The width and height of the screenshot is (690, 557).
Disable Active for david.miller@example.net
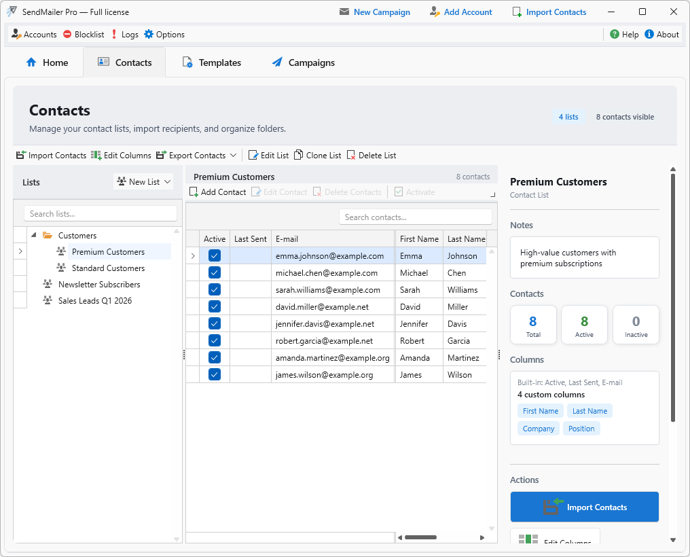(213, 306)
